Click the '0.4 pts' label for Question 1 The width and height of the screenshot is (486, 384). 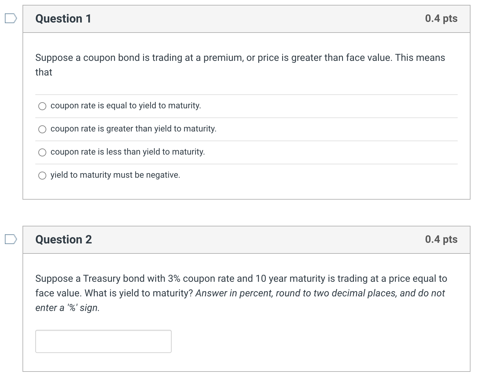(441, 19)
